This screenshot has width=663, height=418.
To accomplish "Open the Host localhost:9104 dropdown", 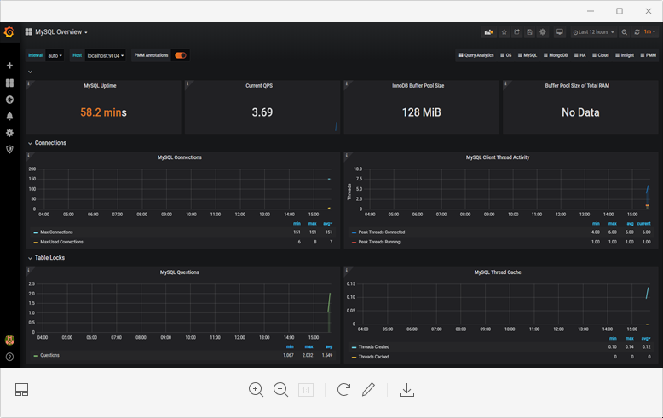I will point(106,55).
